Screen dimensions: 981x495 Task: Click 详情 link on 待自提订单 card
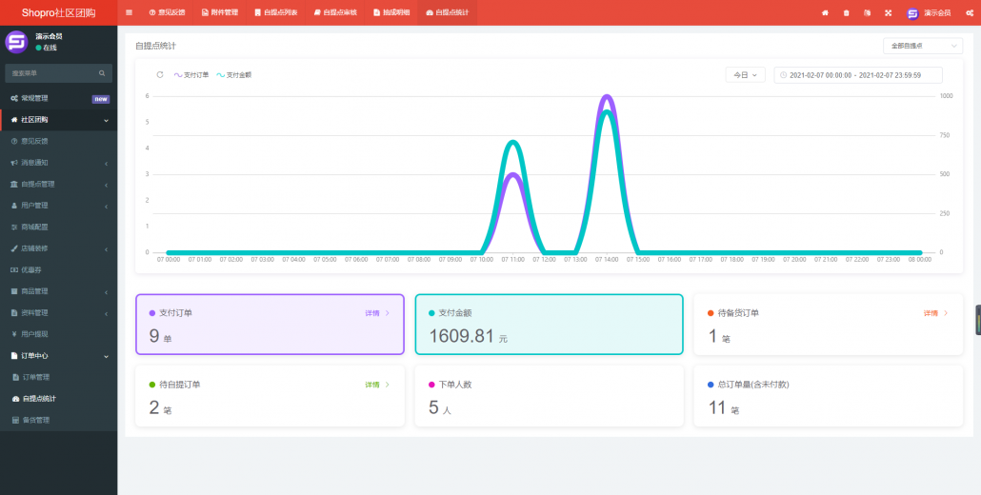coord(376,385)
